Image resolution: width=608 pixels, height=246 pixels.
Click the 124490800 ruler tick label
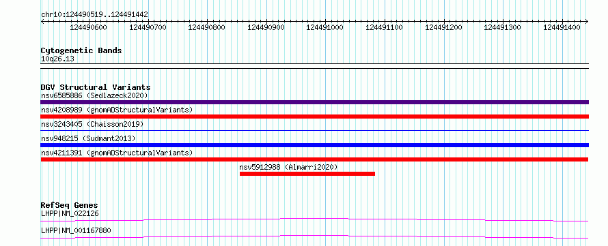[x=207, y=27]
